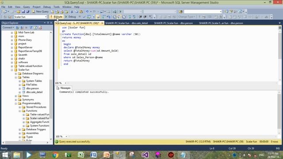Click the Execute button
This screenshot has height=159, width=283.
[56, 17]
